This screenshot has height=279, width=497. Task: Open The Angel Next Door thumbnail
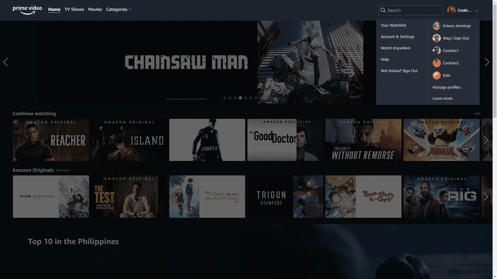pos(207,197)
